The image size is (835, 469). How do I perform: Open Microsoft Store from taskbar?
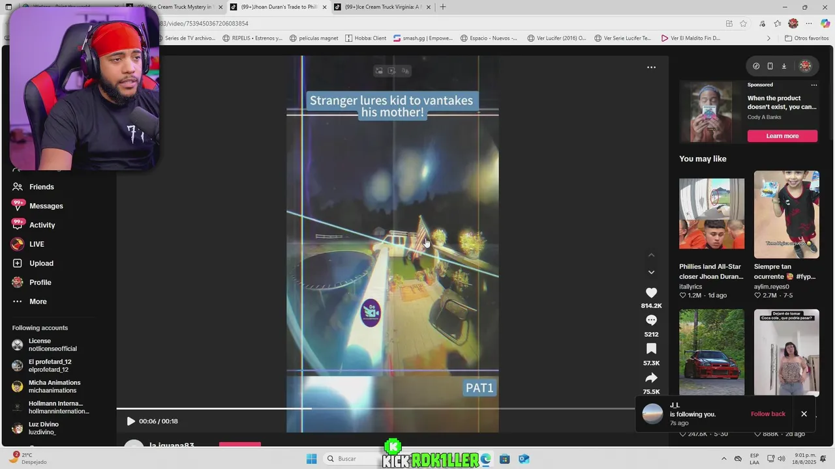click(x=504, y=459)
